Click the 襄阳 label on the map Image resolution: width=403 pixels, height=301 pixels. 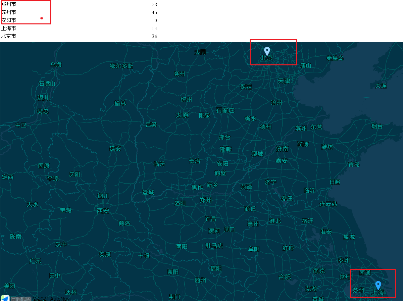pos(173,272)
